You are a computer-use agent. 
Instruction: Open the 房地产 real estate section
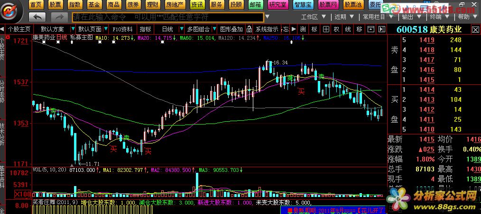(x=174, y=4)
